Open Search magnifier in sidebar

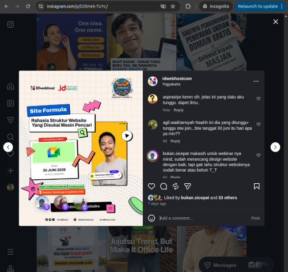(10, 137)
